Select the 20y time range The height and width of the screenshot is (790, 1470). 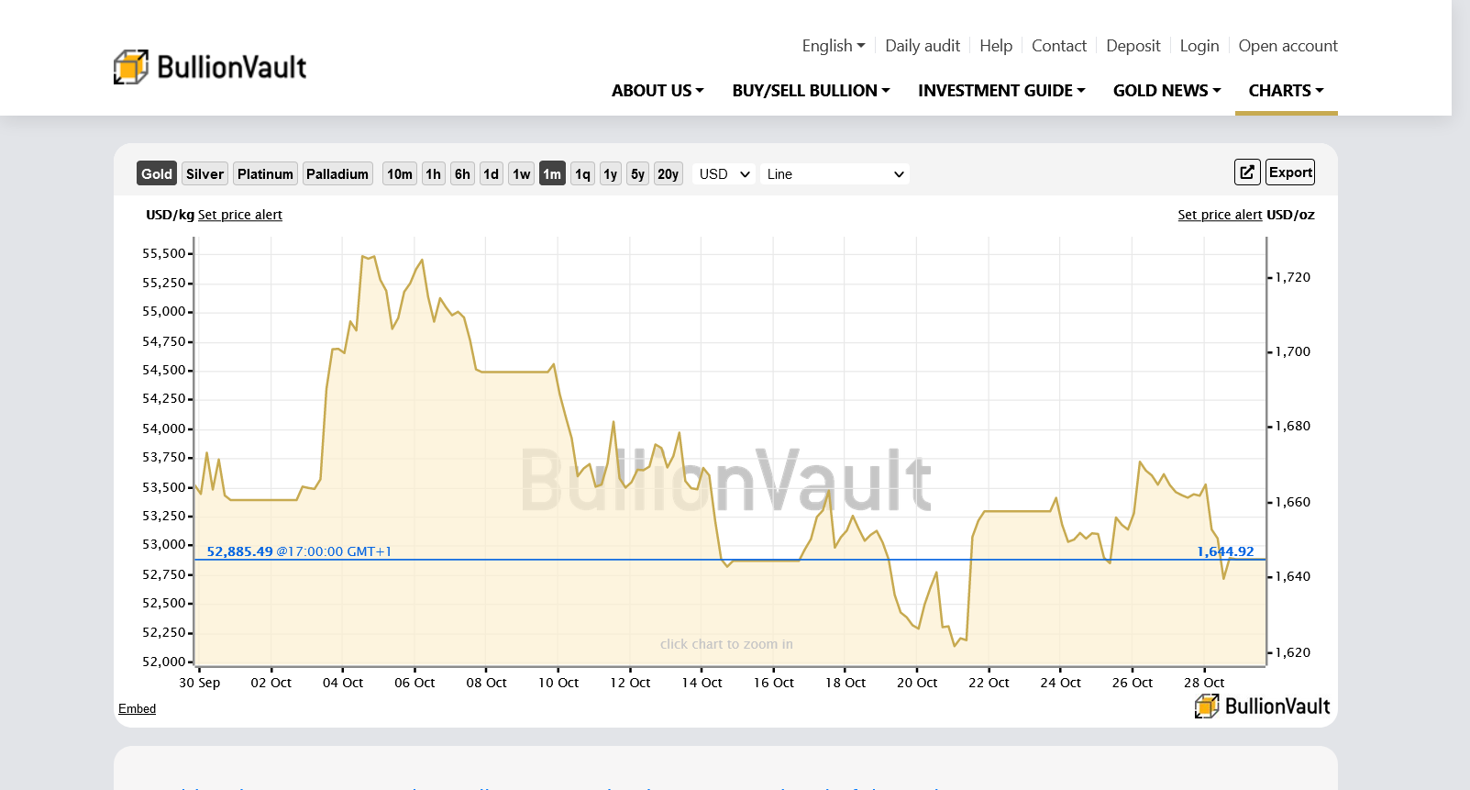click(668, 173)
